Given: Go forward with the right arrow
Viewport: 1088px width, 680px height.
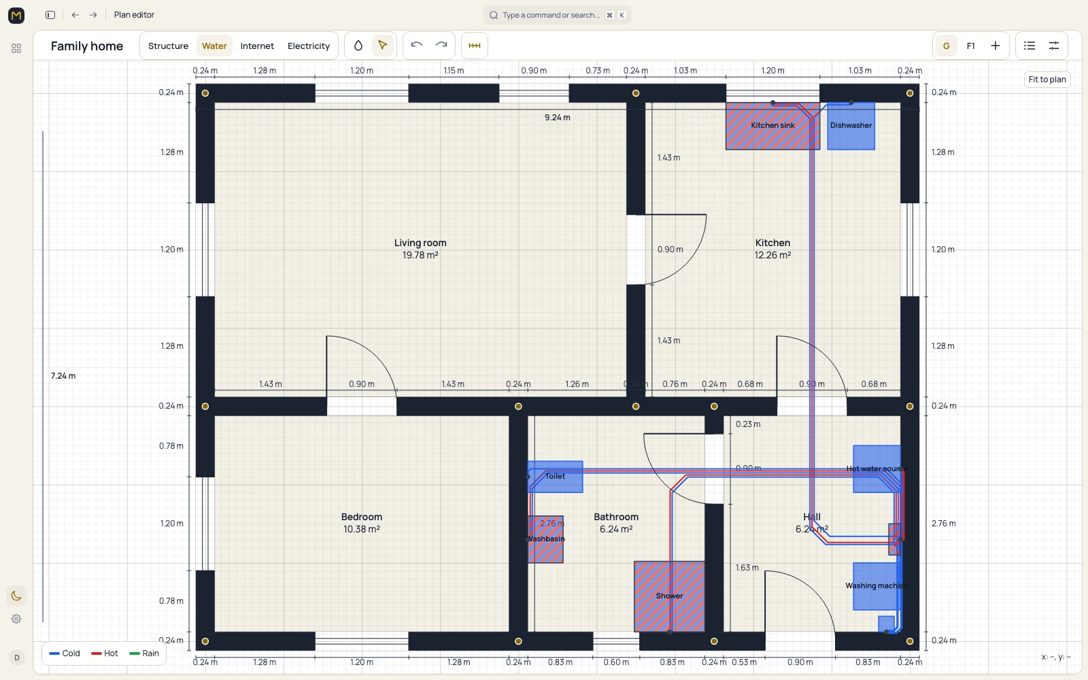Looking at the screenshot, I should point(93,15).
